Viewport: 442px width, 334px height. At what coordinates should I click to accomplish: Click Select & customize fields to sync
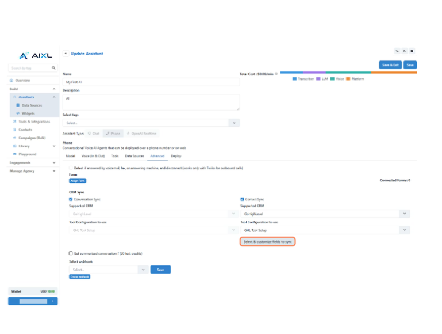coord(267,242)
